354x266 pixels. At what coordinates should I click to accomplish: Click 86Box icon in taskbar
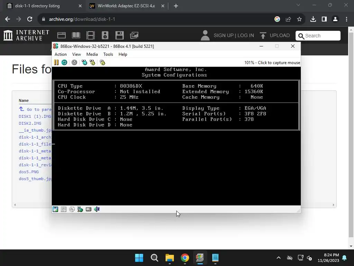coord(200,258)
